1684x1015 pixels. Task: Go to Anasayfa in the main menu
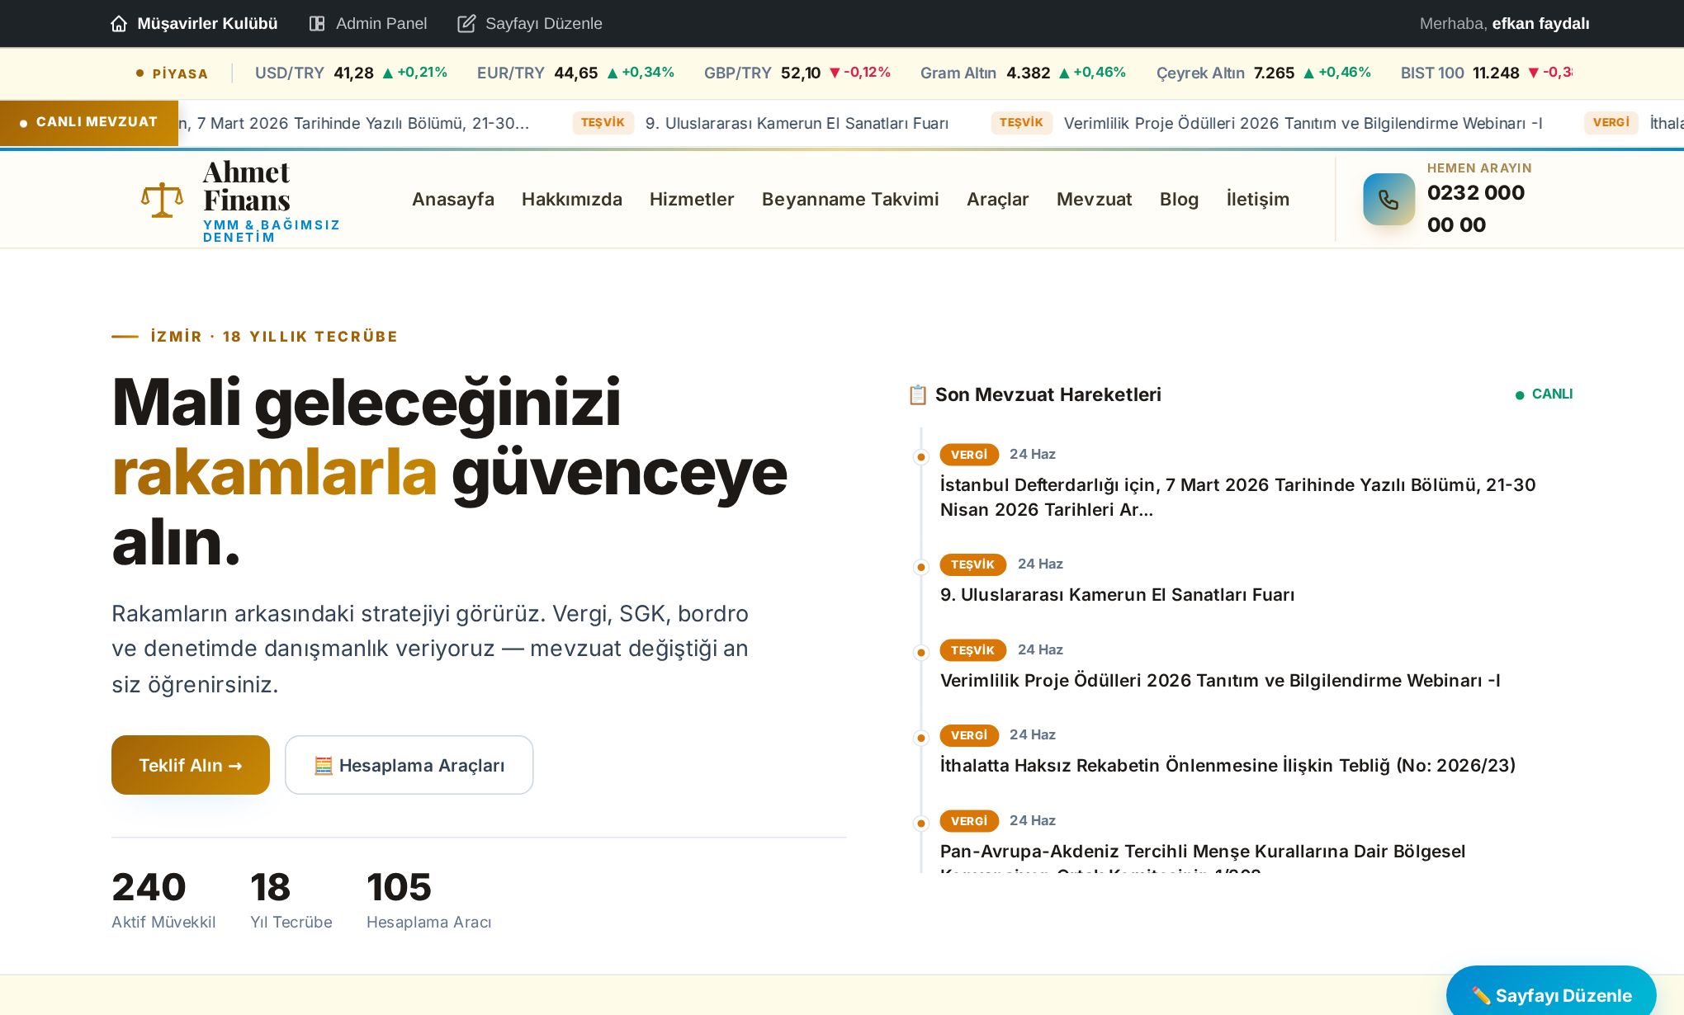[453, 200]
